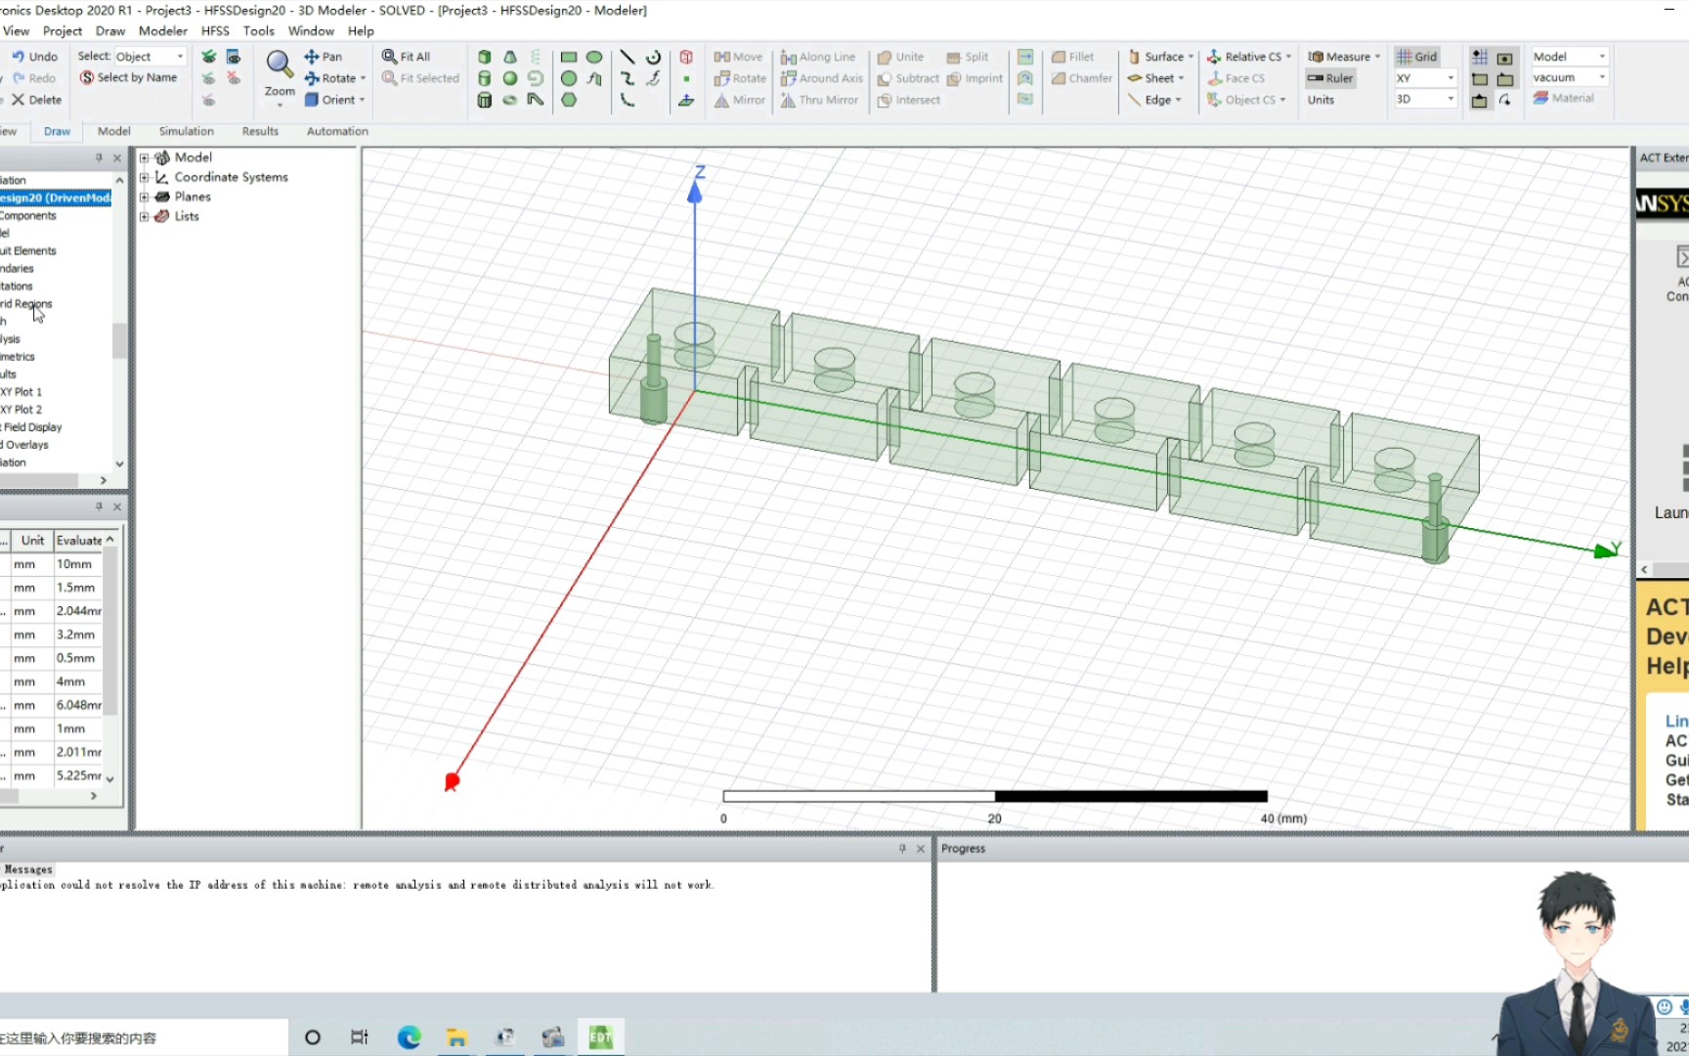Click the Windows search box
The height and width of the screenshot is (1056, 1689).
coord(144,1037)
